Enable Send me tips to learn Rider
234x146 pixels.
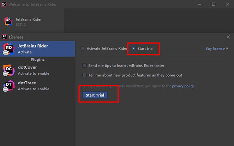[84, 65]
